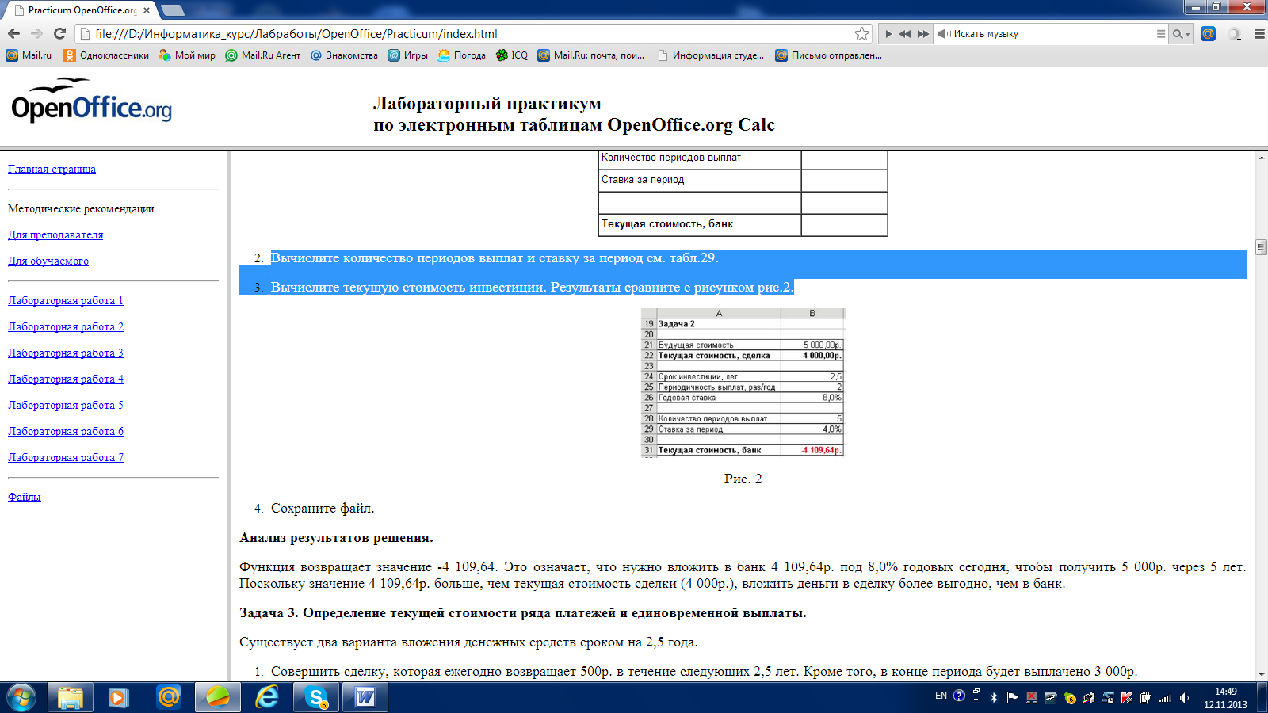This screenshot has height=713, width=1268.
Task: Click the browser forward arrow
Action: [36, 33]
